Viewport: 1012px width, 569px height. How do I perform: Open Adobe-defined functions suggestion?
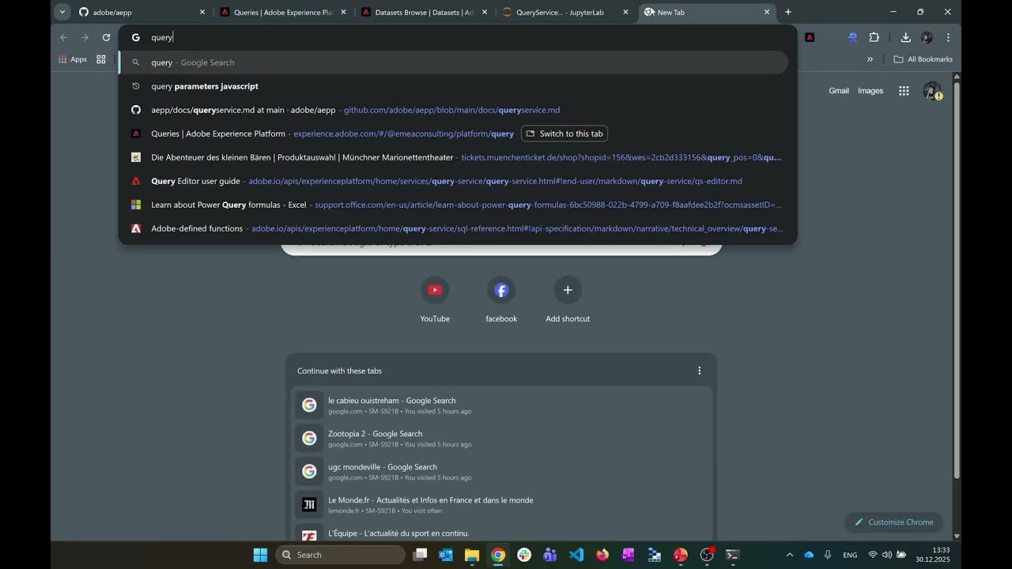pyautogui.click(x=454, y=228)
